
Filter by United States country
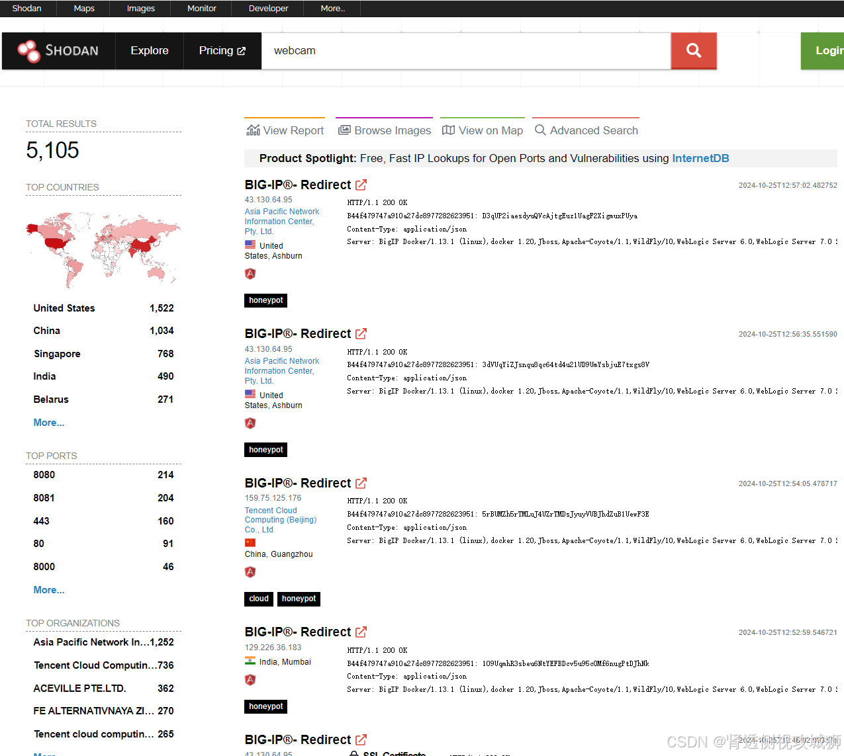click(x=103, y=308)
